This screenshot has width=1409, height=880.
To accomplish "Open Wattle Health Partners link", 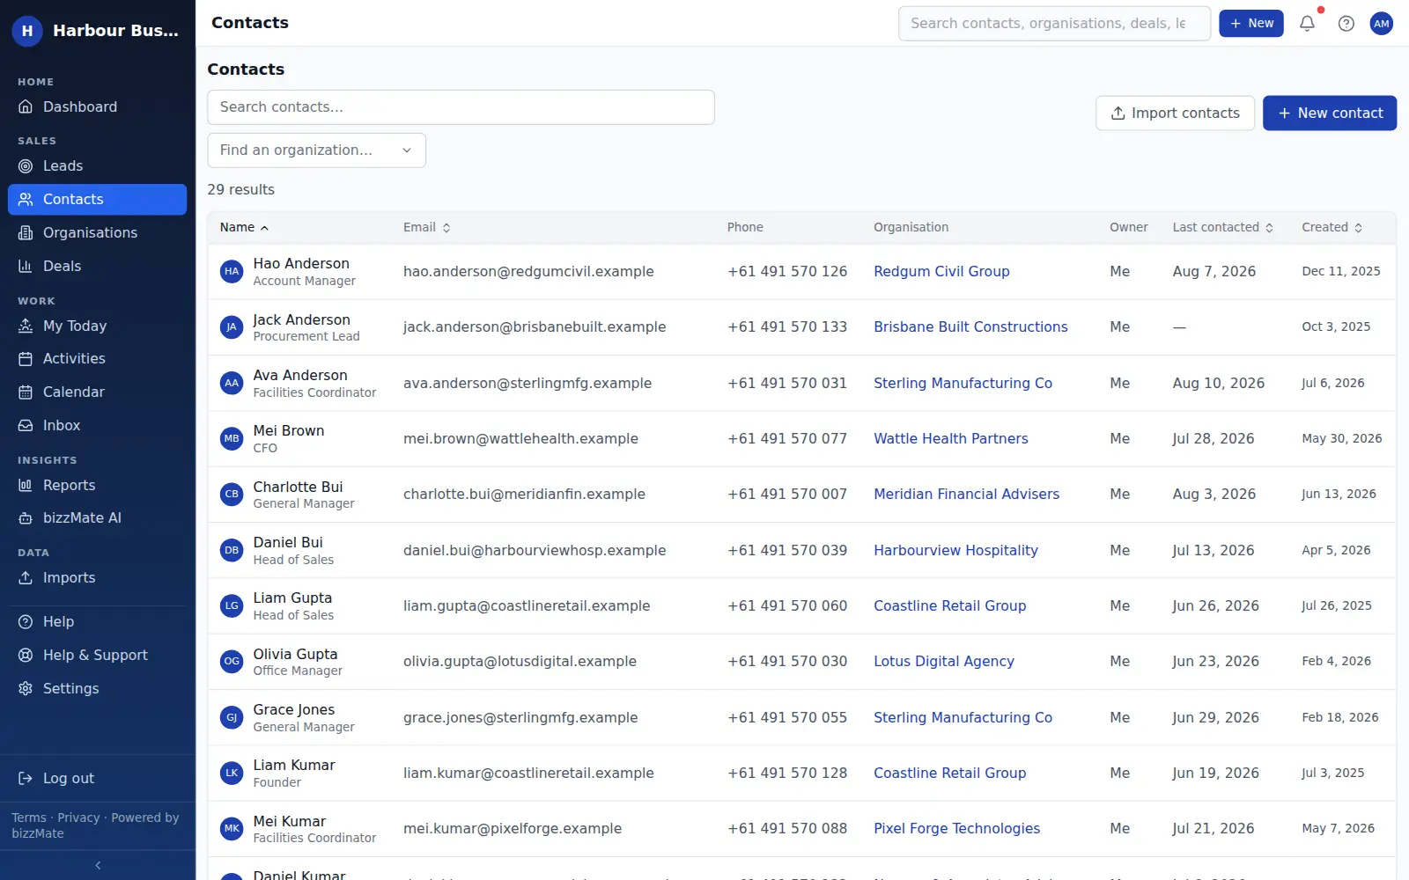I will (x=950, y=438).
